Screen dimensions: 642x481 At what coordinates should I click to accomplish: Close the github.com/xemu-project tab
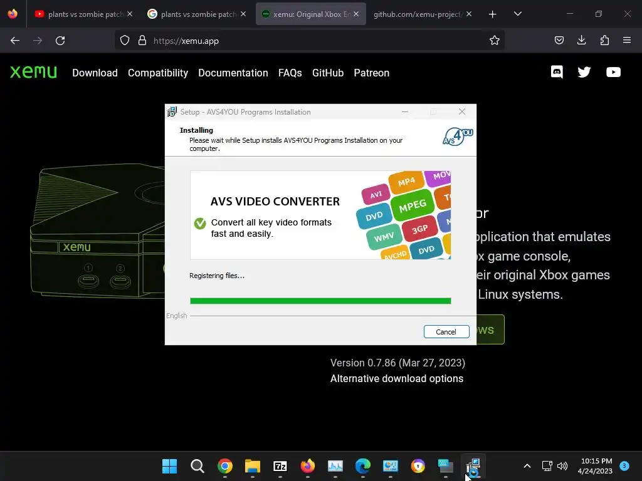(x=469, y=14)
